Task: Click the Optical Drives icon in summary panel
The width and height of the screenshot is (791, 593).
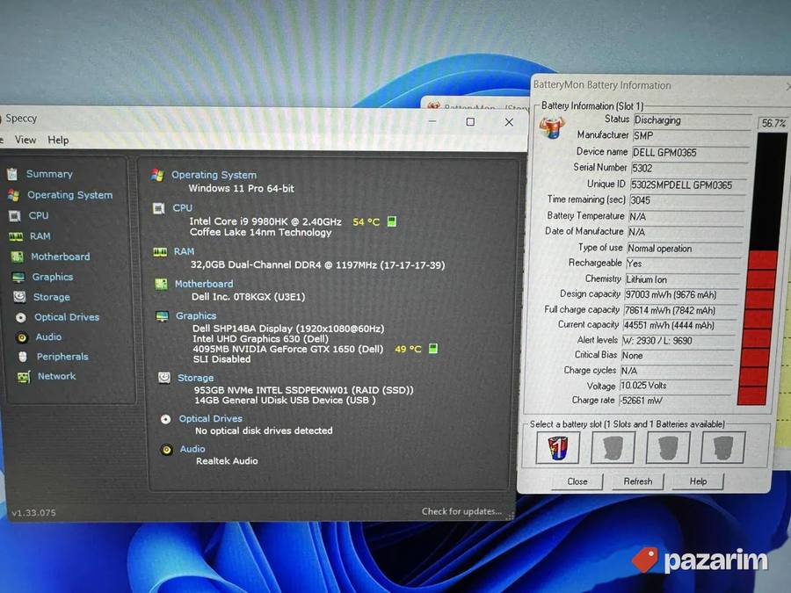Action: coord(165,419)
